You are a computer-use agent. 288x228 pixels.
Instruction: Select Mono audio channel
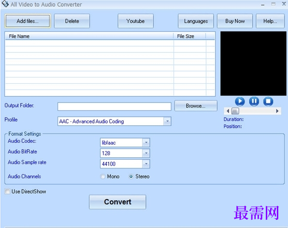tap(102, 177)
